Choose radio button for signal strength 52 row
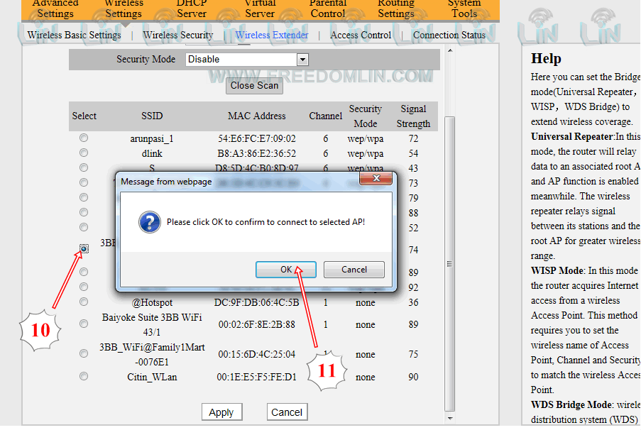641x430 pixels. (84, 228)
